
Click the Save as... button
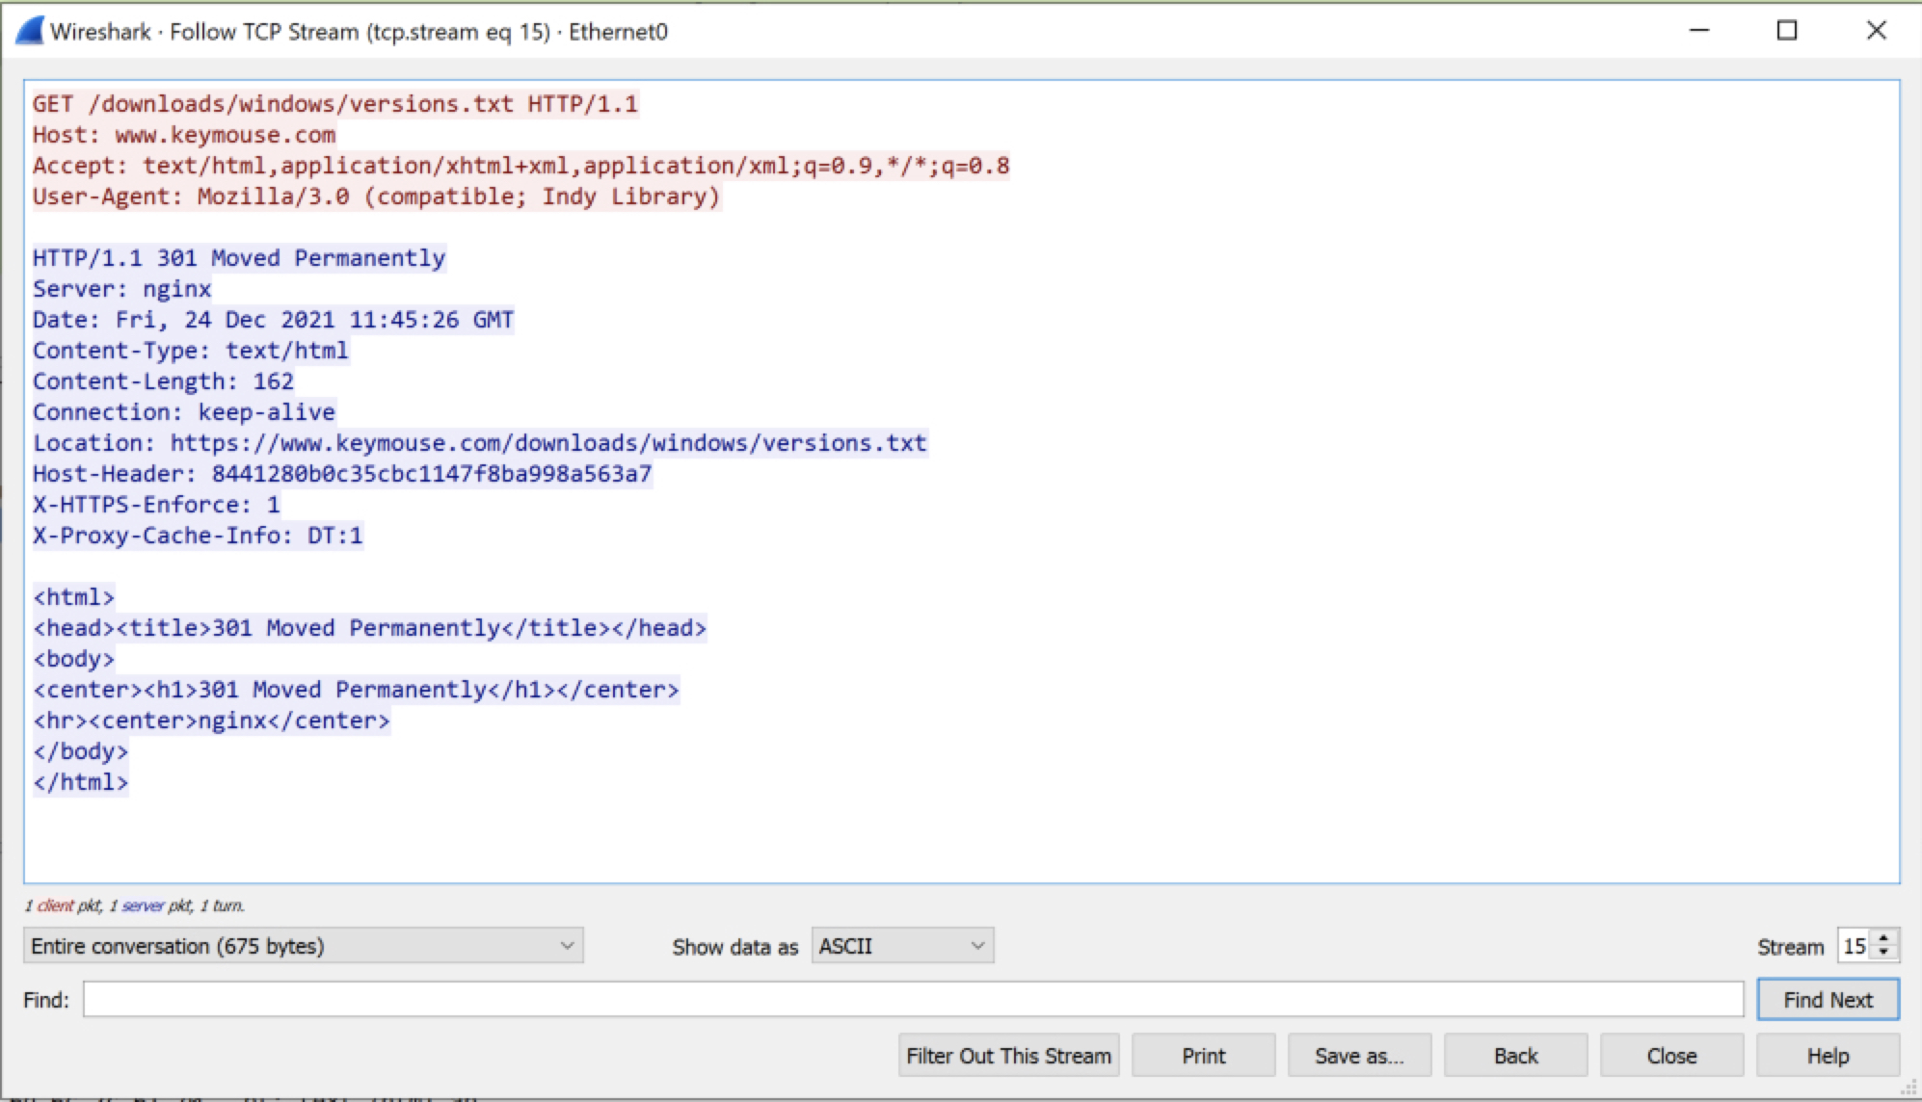point(1359,1056)
